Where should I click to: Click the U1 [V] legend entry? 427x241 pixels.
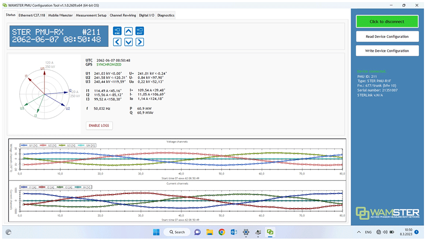(29, 145)
